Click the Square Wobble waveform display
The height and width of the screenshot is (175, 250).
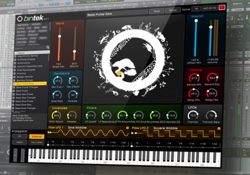[176, 134]
